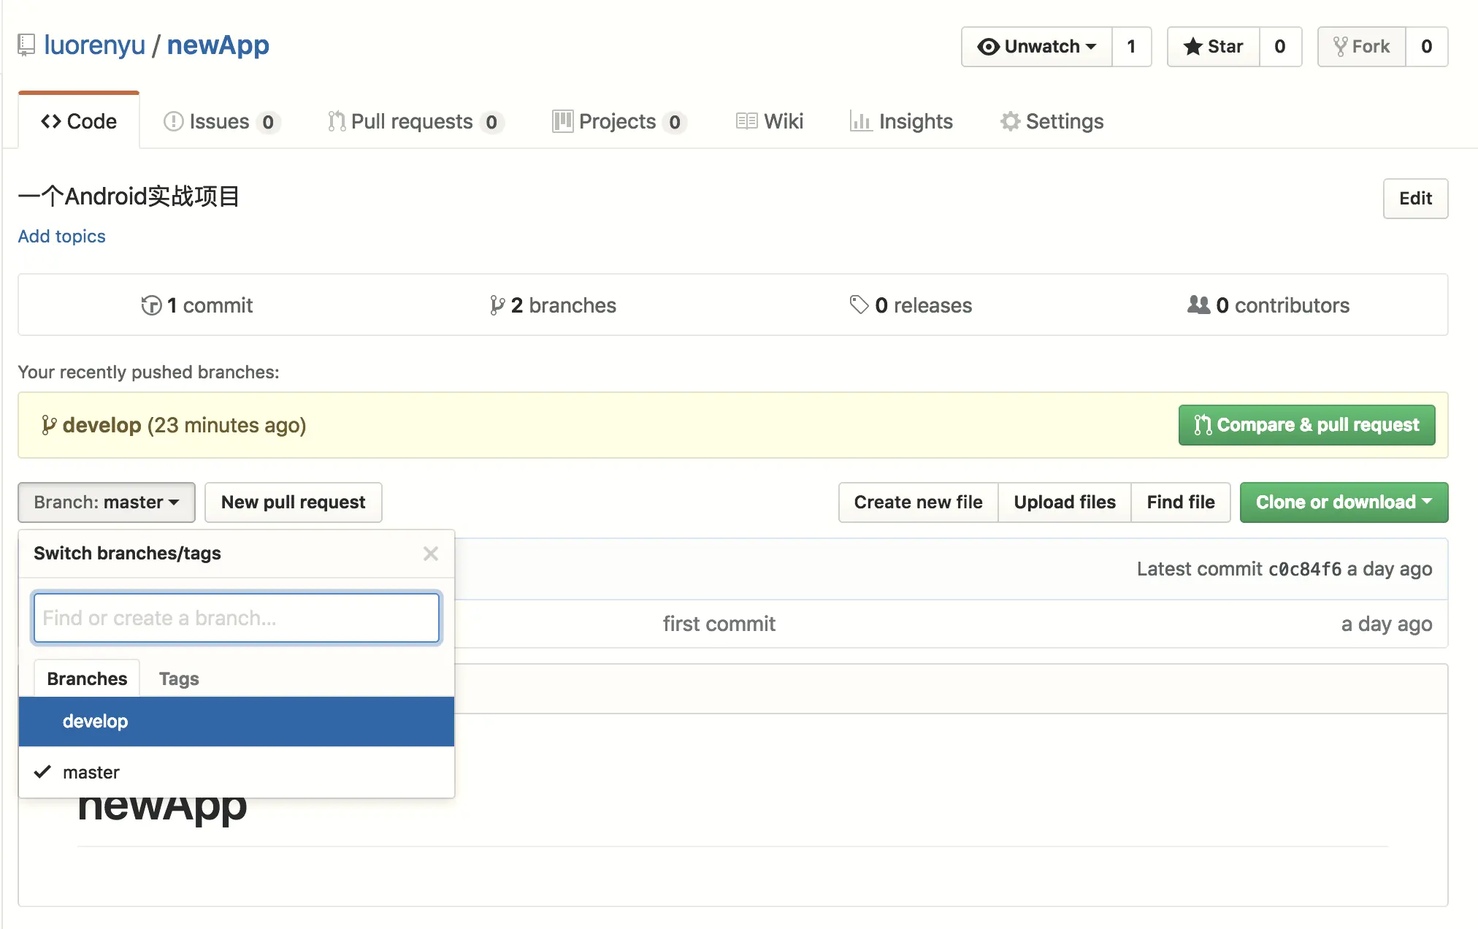Switch to the Tags tab in popup
Viewport: 1478px width, 929px height.
click(x=179, y=678)
